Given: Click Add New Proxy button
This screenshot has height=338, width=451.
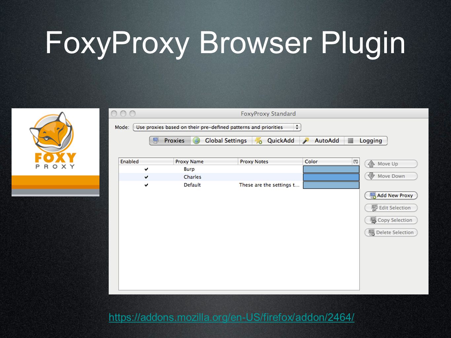Looking at the screenshot, I should pos(391,195).
